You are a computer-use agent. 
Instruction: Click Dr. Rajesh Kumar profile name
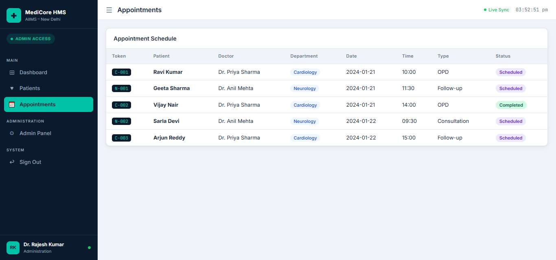44,245
